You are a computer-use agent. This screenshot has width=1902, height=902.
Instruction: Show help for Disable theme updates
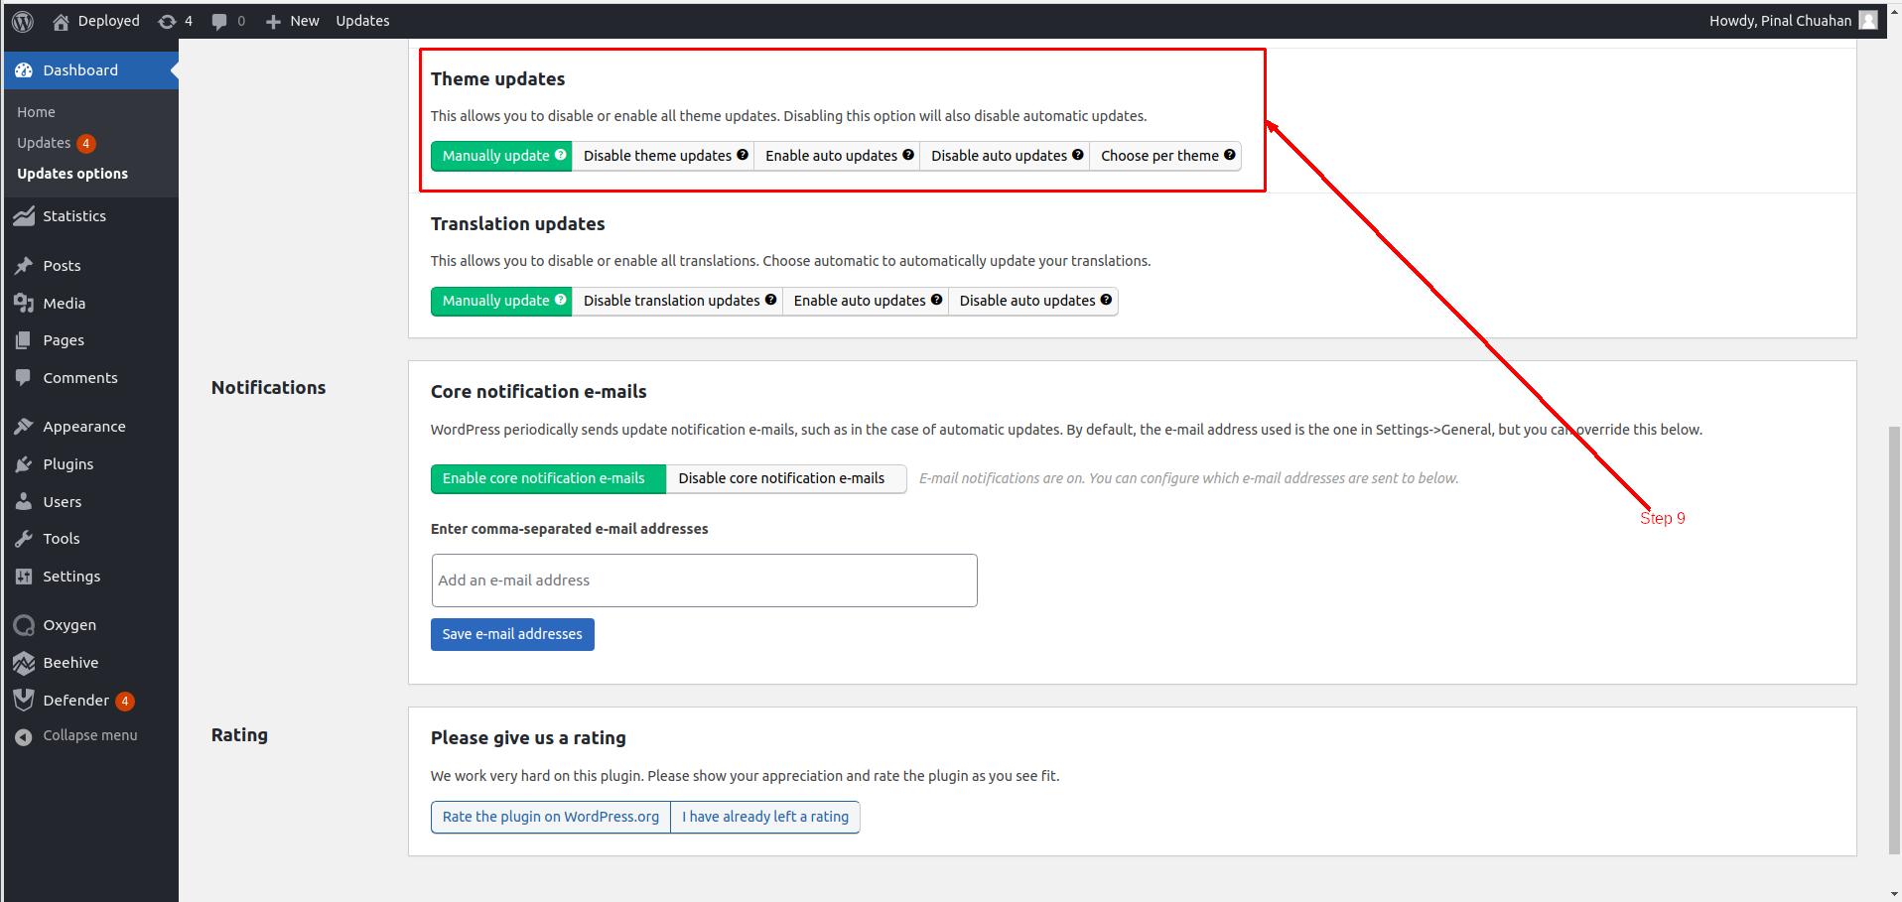coord(743,155)
